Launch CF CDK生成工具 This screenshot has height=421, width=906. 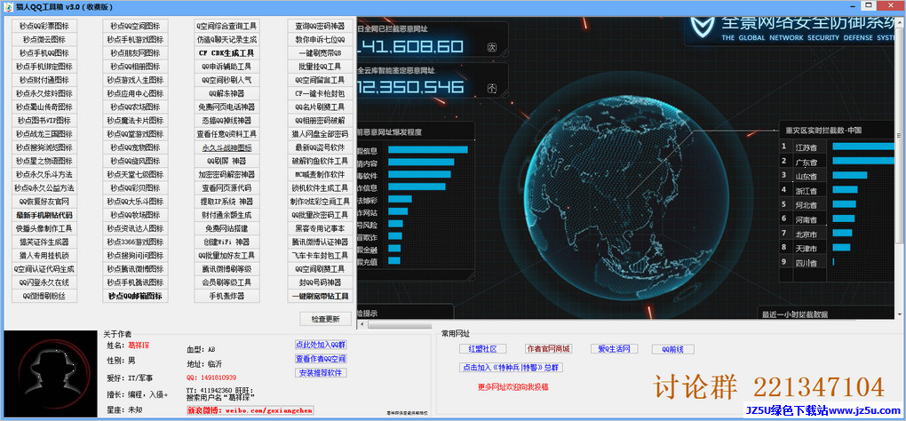(x=227, y=52)
